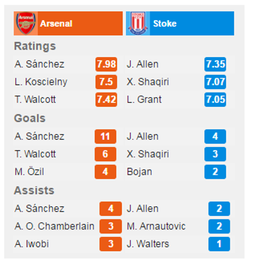Viewport: 266px width, 268px height.
Task: Open X. Shaqiri in Goals section
Action: pyautogui.click(x=148, y=154)
